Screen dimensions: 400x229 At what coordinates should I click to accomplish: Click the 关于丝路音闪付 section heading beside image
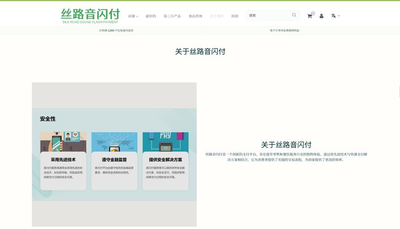[286, 145]
